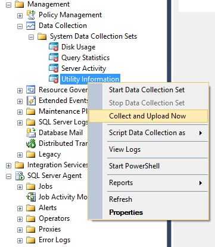Expand the Proxies node
Viewport: 215px width, 247px height.
(20, 230)
